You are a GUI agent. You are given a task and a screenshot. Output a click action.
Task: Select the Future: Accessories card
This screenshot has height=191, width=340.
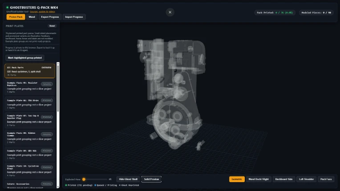pos(30,184)
